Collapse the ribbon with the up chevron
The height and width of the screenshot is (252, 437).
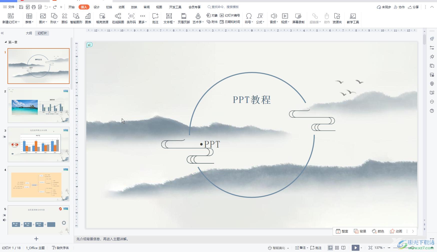(x=432, y=7)
